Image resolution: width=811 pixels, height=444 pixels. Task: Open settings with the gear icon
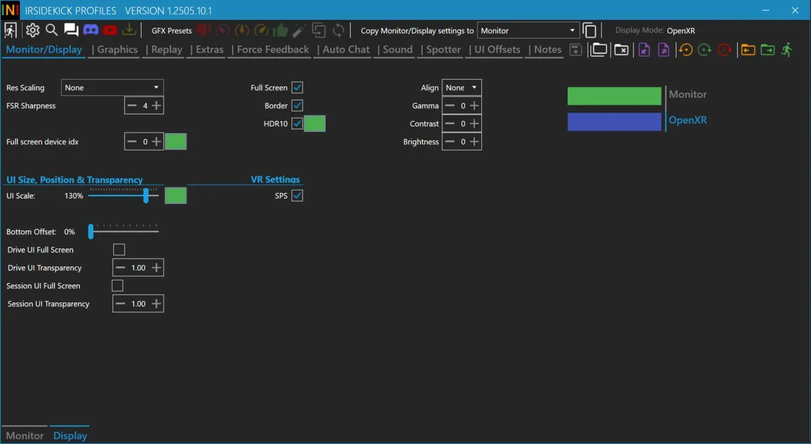click(x=32, y=30)
